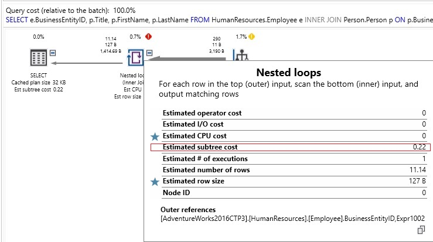Select the Nested loops operator icon

point(135,57)
